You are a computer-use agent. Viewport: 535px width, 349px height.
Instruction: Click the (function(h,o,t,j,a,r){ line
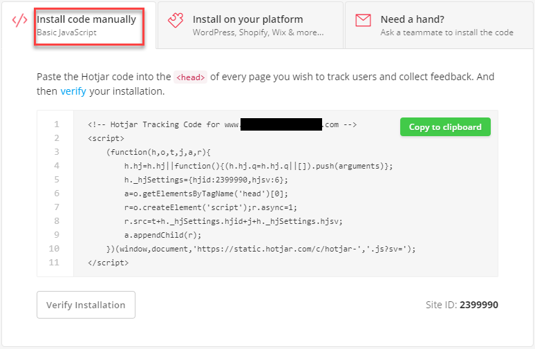click(x=158, y=152)
